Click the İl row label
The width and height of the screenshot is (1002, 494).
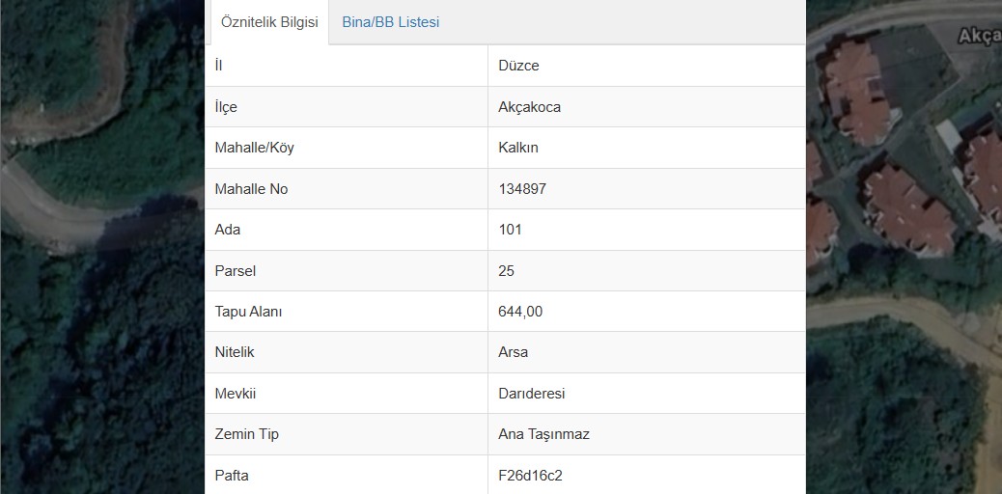click(x=218, y=66)
